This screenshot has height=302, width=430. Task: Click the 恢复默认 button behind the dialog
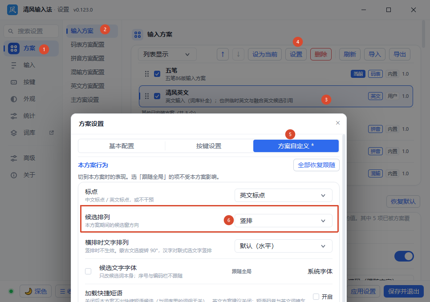tap(403, 201)
